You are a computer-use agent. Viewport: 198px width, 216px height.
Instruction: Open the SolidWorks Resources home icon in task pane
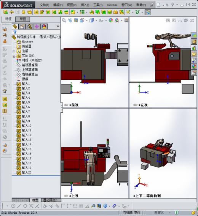click(194, 41)
